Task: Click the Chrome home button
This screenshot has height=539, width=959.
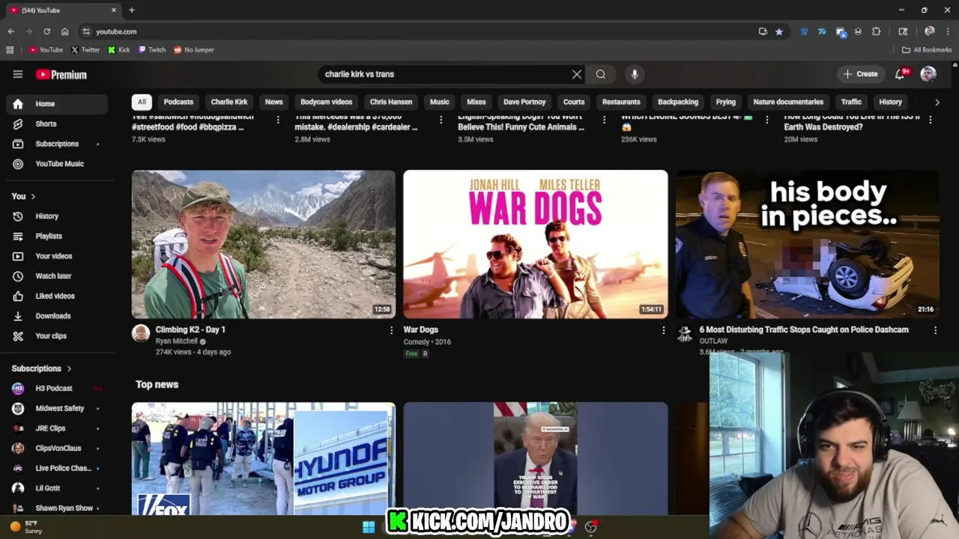Action: 64,31
